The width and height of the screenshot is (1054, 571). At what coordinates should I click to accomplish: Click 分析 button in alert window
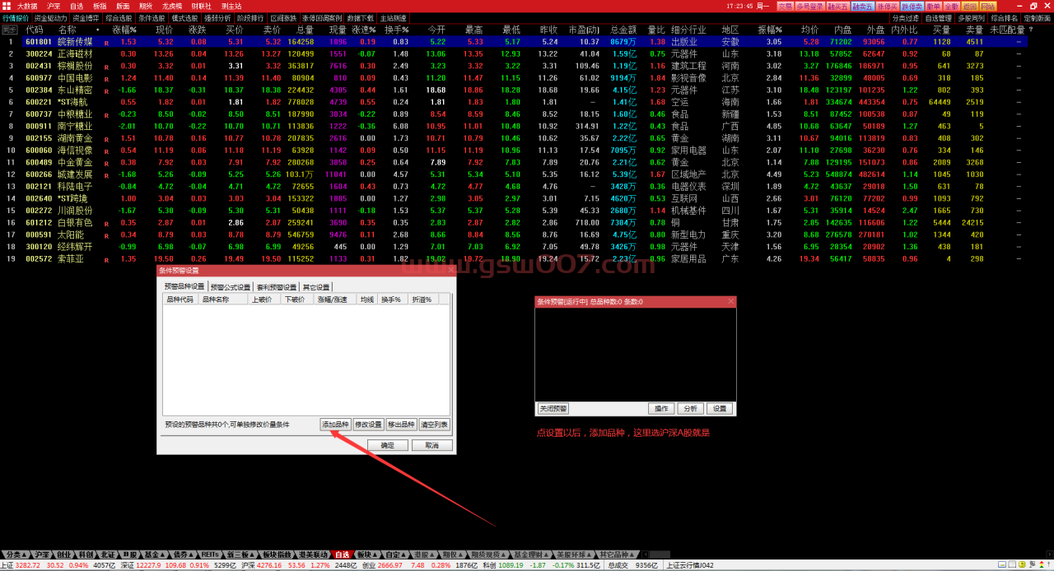point(689,408)
